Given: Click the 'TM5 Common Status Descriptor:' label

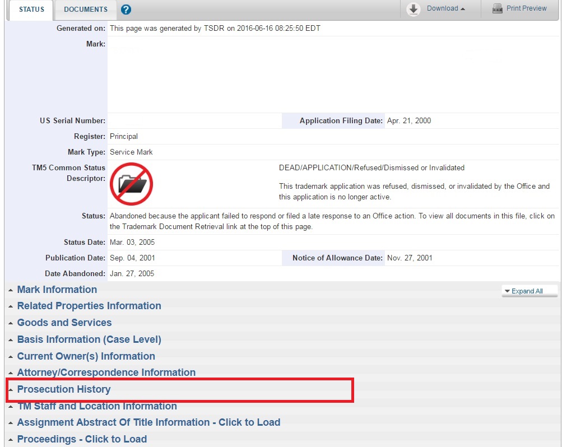Looking at the screenshot, I should 68,173.
